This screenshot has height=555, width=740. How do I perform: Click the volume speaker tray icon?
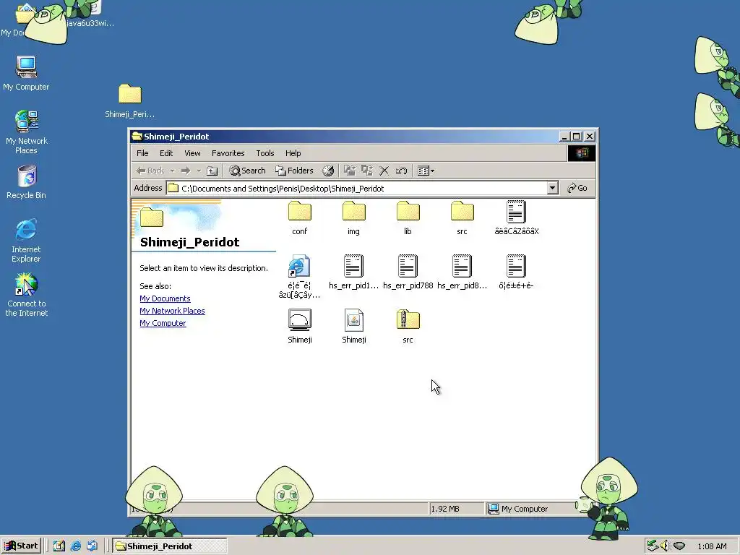665,546
